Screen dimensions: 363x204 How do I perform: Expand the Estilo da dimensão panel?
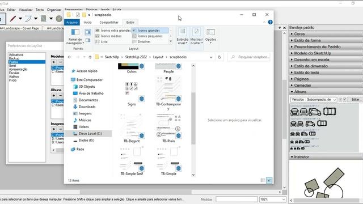(326, 66)
